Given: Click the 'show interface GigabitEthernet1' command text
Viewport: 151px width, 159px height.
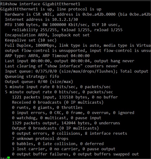Looking at the screenshot, I should click(x=44, y=4).
